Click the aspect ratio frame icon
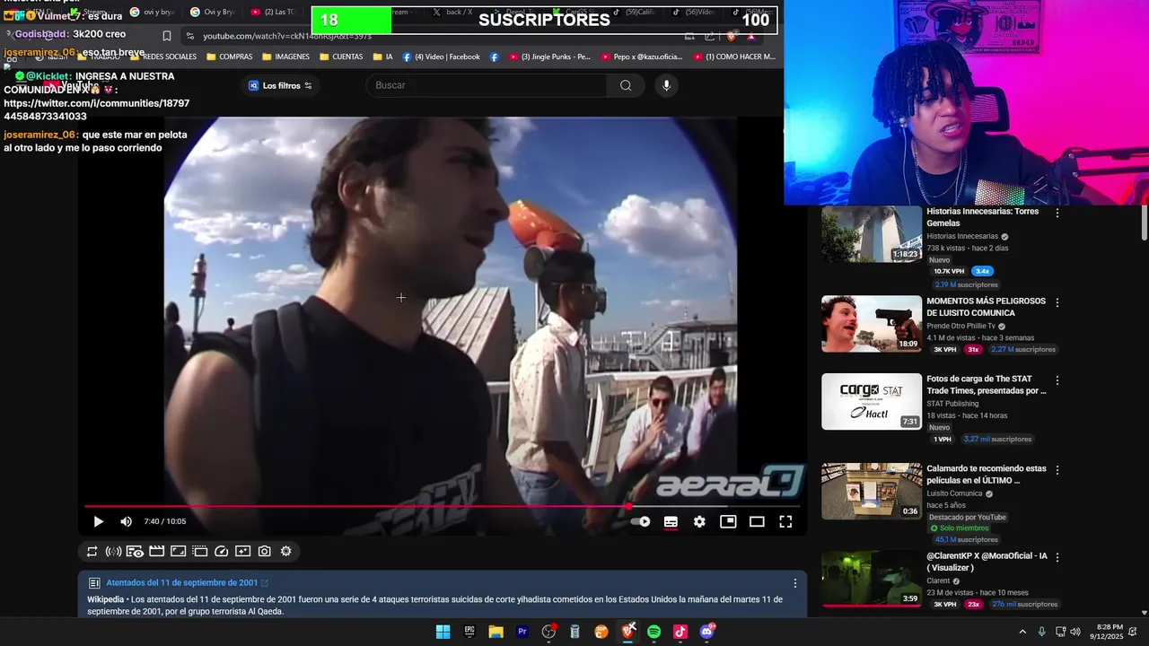 178,551
